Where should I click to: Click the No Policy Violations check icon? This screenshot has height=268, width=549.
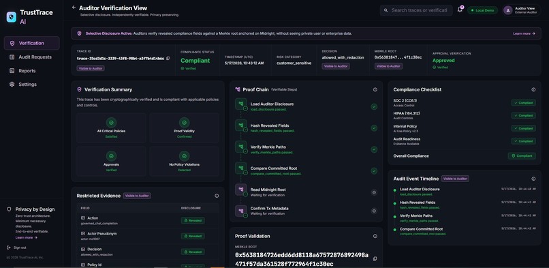184,156
